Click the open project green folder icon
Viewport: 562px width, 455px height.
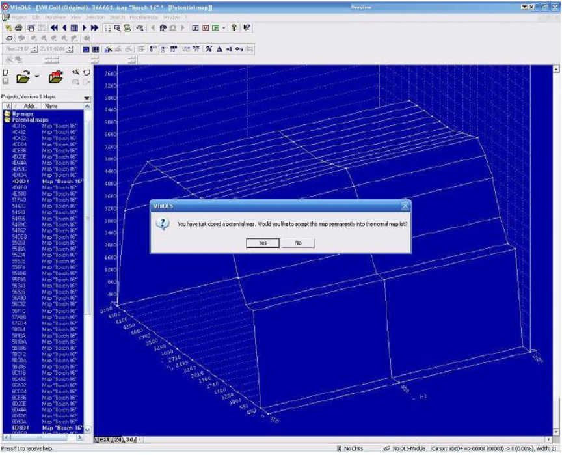click(23, 77)
